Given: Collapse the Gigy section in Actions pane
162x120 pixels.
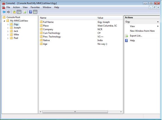Looking at the screenshot, I should (x=158, y=22).
